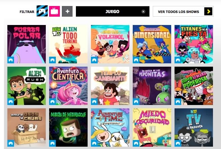This screenshot has width=221, height=149.
Task: Play Super Semana Poderosa
Action: point(194,86)
